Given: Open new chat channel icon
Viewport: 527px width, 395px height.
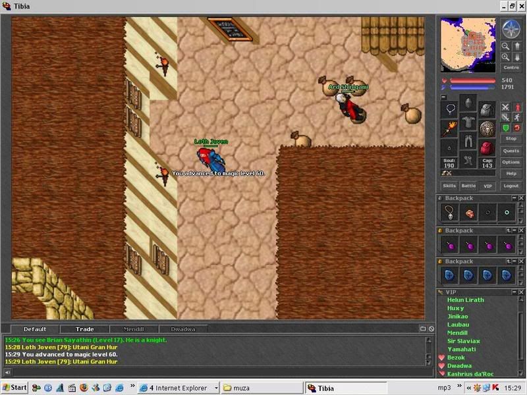Looking at the screenshot, I should [x=423, y=329].
